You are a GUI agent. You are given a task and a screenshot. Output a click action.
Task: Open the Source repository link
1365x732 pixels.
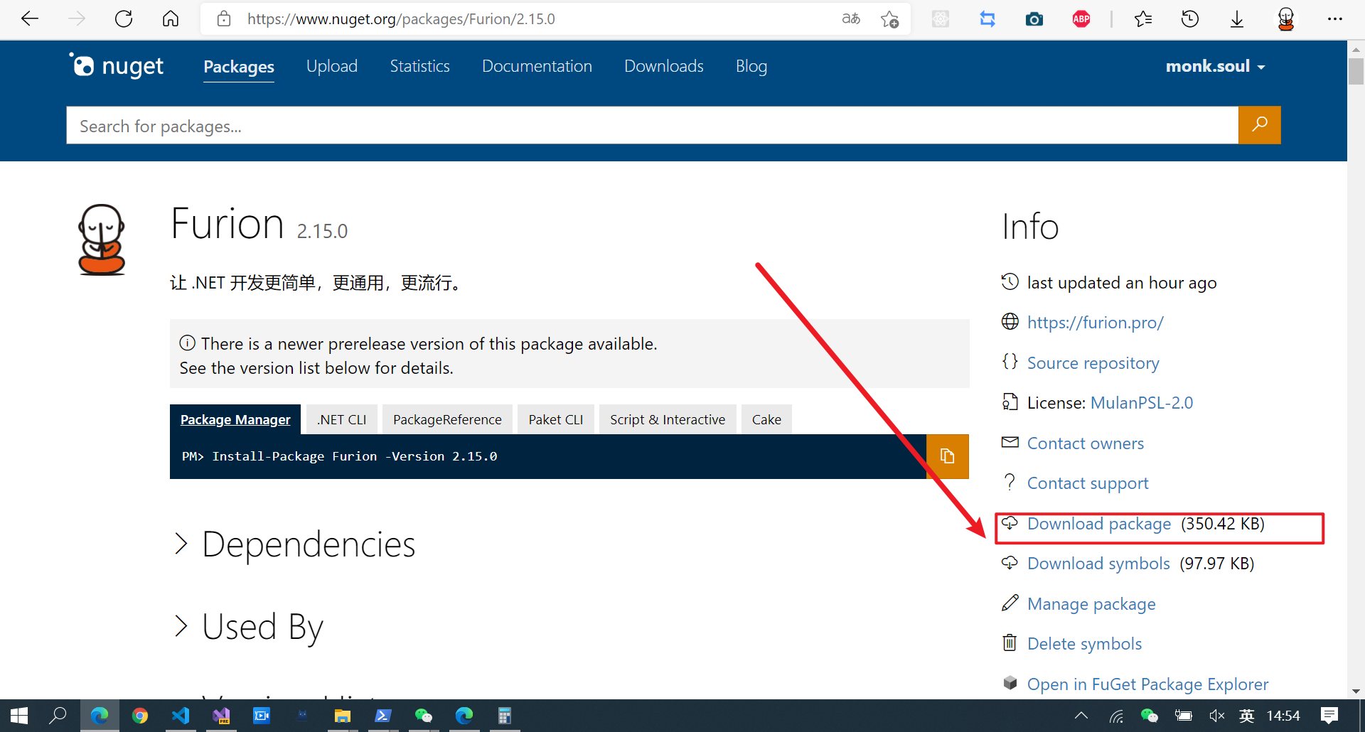(x=1093, y=363)
